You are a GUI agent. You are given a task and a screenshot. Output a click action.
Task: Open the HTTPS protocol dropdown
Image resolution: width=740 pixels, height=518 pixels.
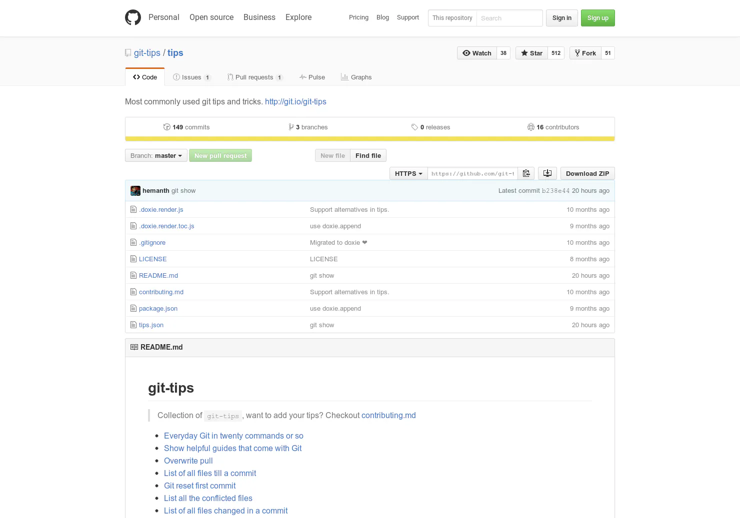(408, 173)
